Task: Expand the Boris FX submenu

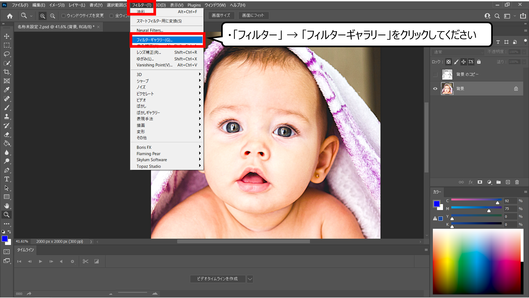Action: (x=167, y=147)
